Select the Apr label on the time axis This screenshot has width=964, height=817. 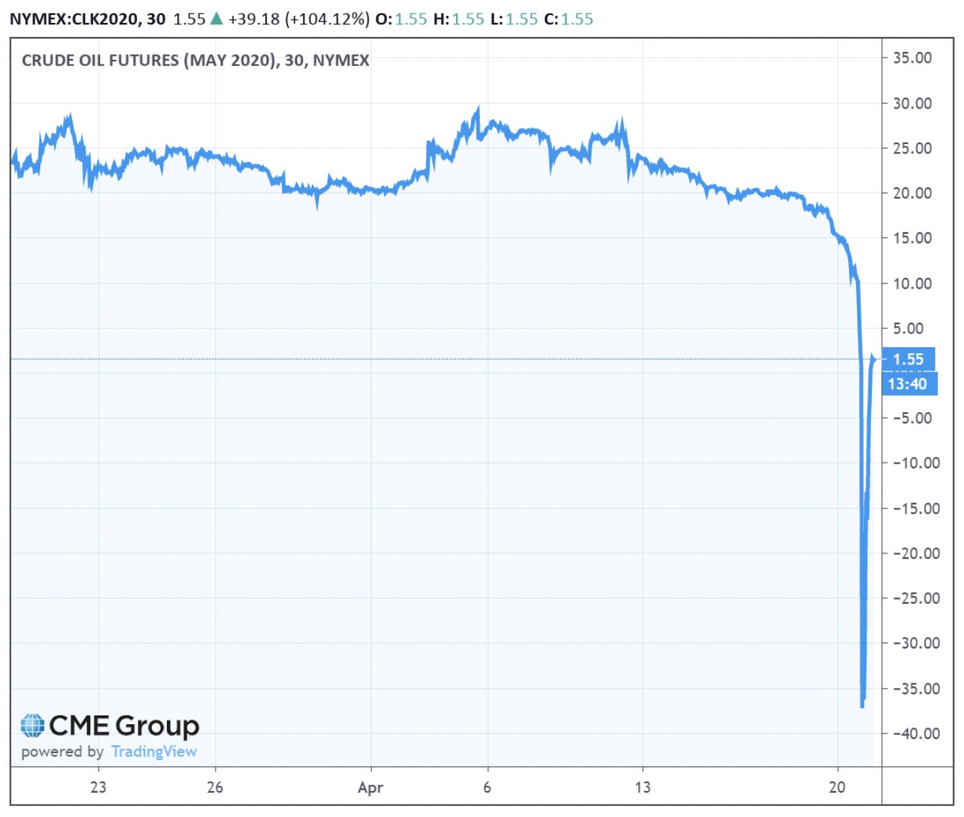tap(370, 787)
